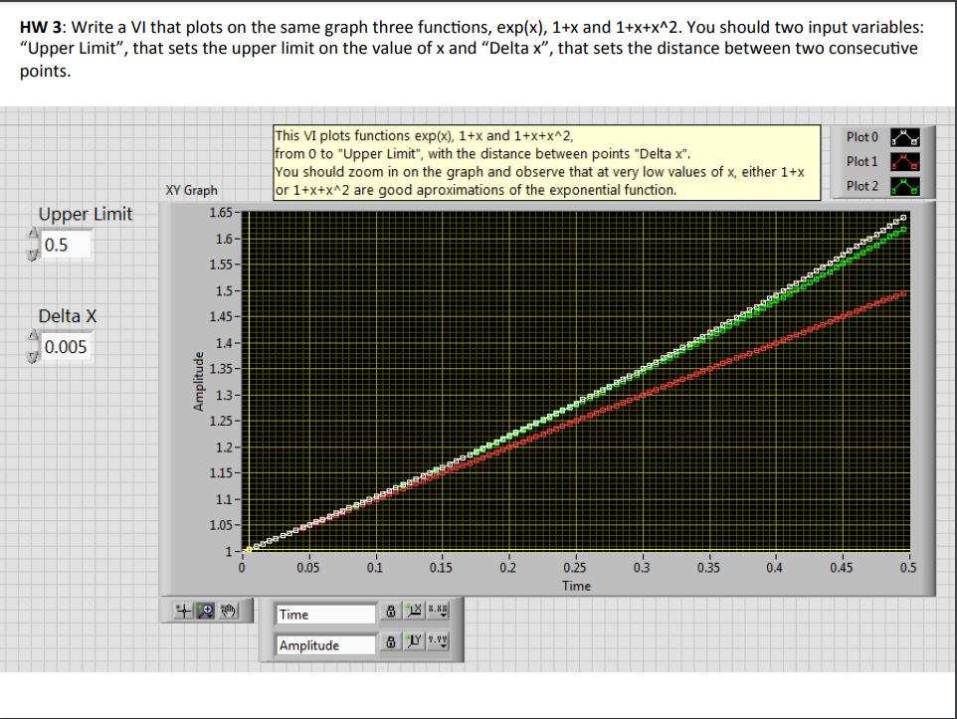Toggle the autoscale lock padlock beside Time
Image resolution: width=957 pixels, height=719 pixels.
tap(391, 612)
